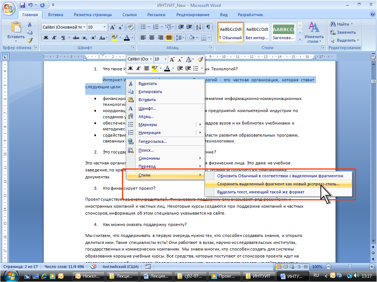Select Обновить Обычный в соответствии с выделенным фрагментом
This screenshot has height=282, width=377.
(278, 176)
